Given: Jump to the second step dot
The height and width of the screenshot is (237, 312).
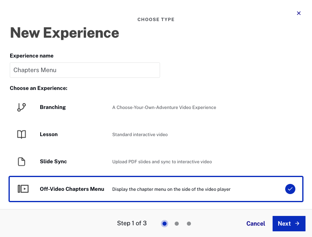Looking at the screenshot, I should coord(177,224).
